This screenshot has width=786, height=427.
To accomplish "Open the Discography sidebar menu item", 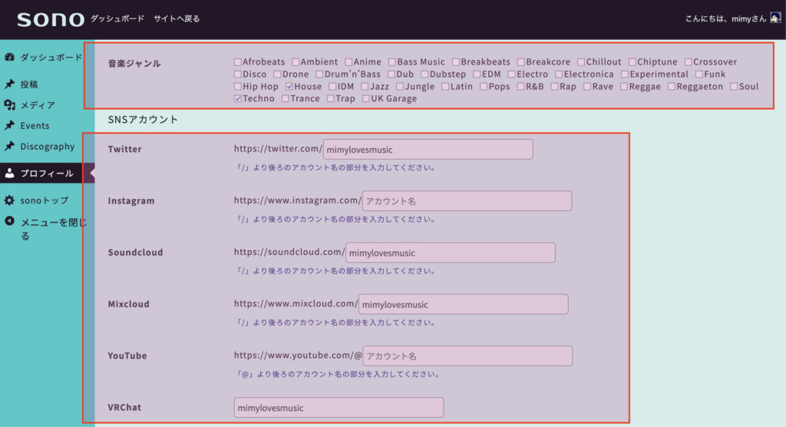I will pos(47,147).
